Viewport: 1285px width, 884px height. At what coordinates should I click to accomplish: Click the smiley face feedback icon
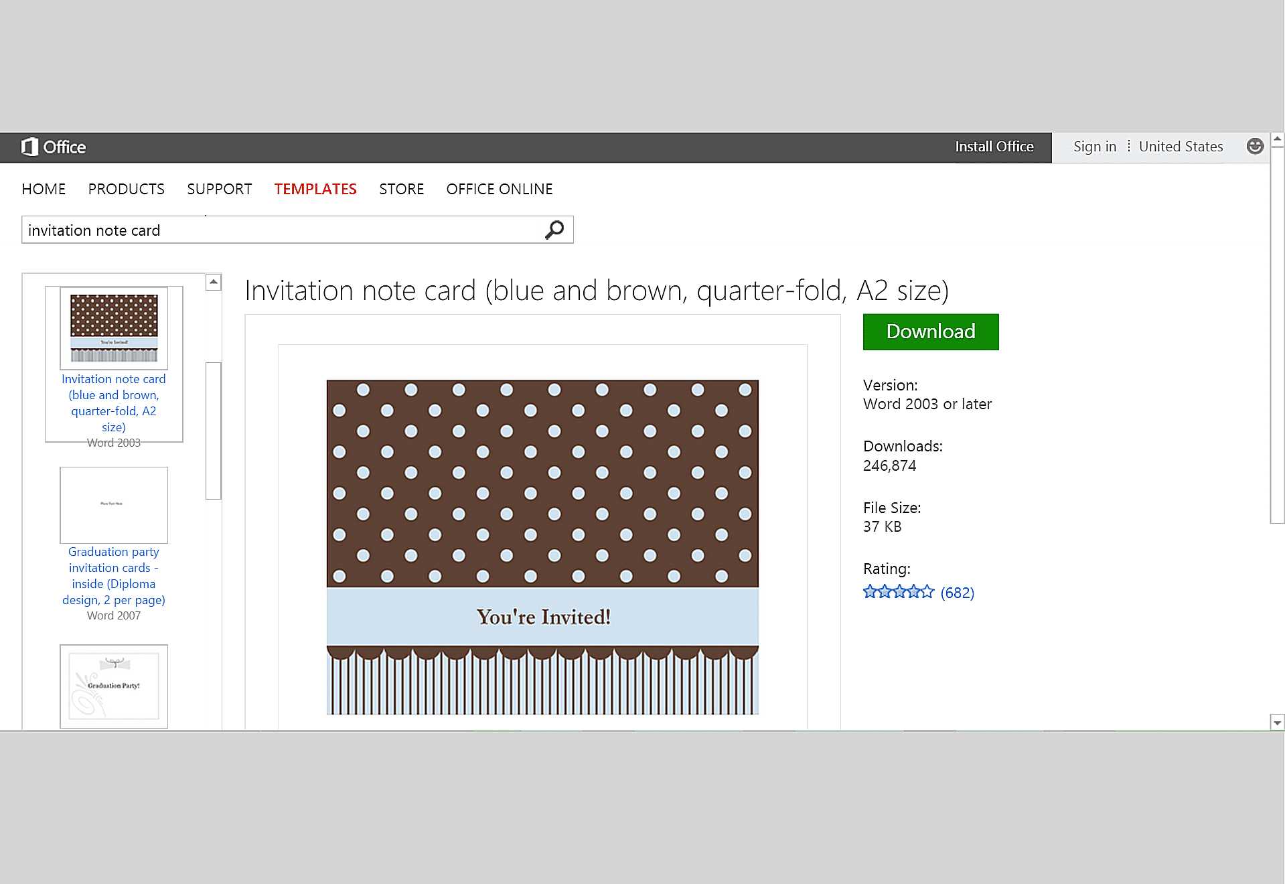(x=1255, y=147)
